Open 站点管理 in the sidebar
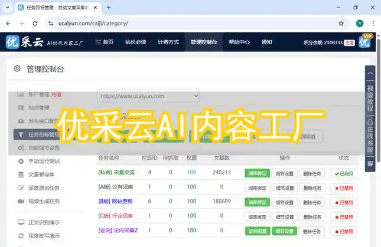 click(x=38, y=108)
